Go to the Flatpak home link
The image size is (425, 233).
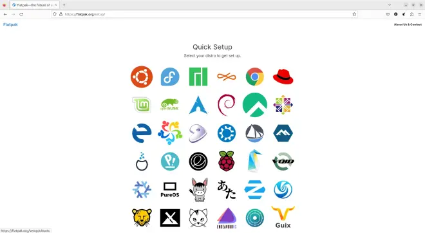[x=10, y=24]
